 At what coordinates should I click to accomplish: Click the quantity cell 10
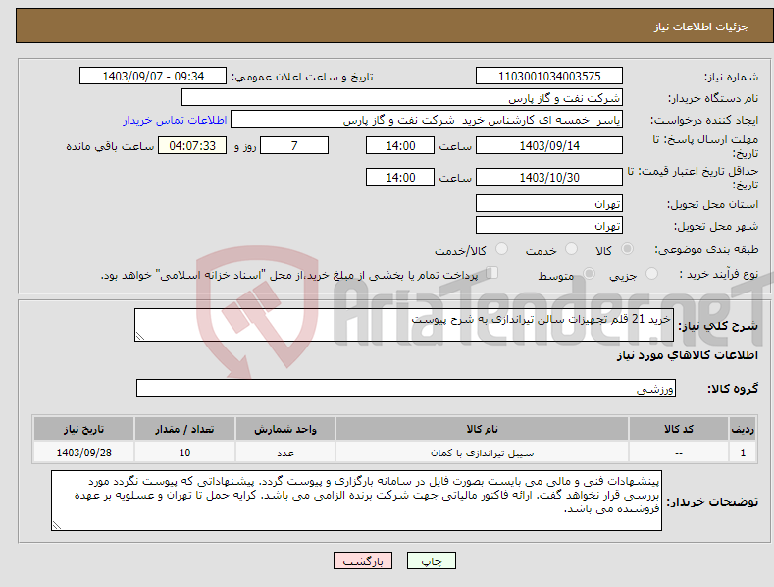click(x=184, y=453)
